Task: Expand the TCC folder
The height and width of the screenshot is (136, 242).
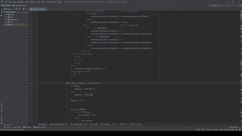Action: tap(6, 22)
